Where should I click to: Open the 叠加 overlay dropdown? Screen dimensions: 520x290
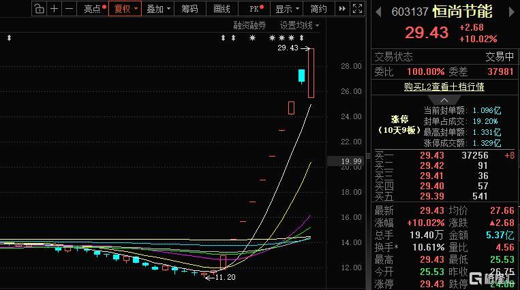coord(158,9)
